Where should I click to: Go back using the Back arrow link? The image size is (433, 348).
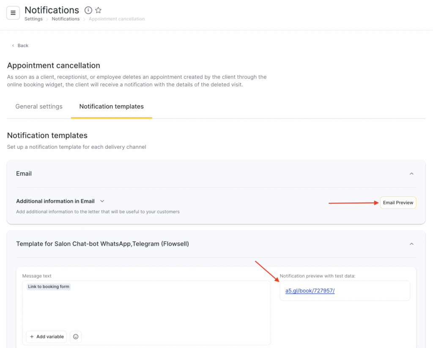pyautogui.click(x=20, y=45)
